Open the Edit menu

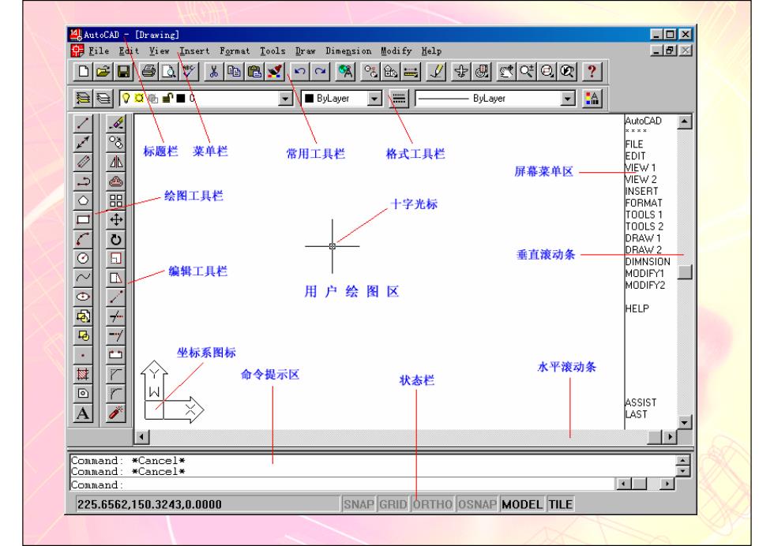click(129, 50)
